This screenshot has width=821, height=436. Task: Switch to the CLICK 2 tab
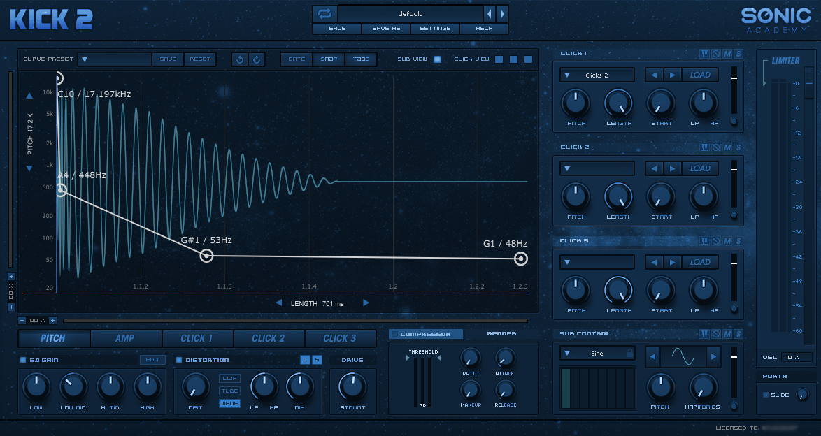(268, 339)
